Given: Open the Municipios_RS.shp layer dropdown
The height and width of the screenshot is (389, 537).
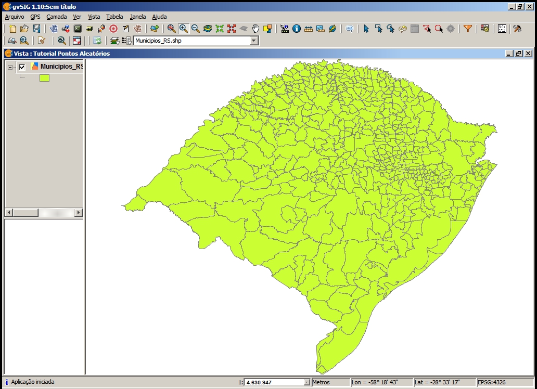Looking at the screenshot, I should [x=254, y=41].
